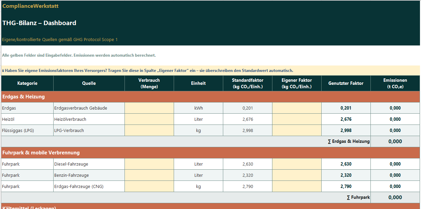Select the Genutzter Faktor value for Heizöl
Viewport: 421px width, 209px height.
click(346, 119)
